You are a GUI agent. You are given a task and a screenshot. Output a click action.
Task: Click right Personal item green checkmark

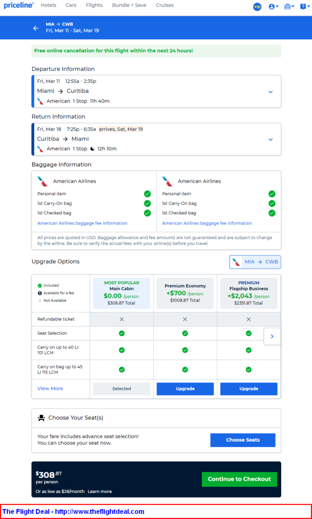[x=271, y=194]
